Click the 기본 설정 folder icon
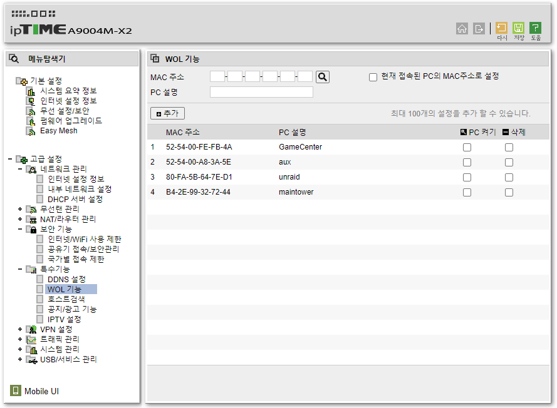557x408 pixels. click(22, 81)
